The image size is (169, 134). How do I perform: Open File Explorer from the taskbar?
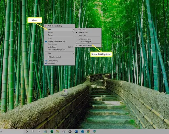57,131
